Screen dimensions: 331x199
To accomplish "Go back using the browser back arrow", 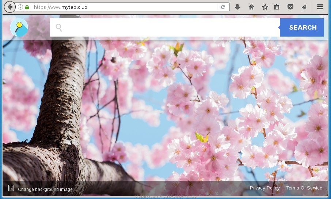I will coord(10,7).
